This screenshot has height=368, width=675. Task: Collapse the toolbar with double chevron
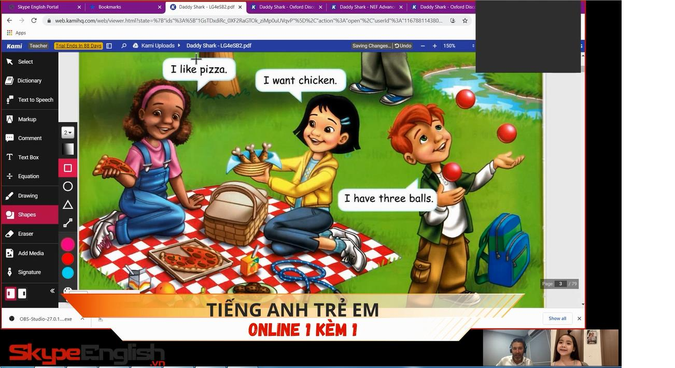pos(52,291)
